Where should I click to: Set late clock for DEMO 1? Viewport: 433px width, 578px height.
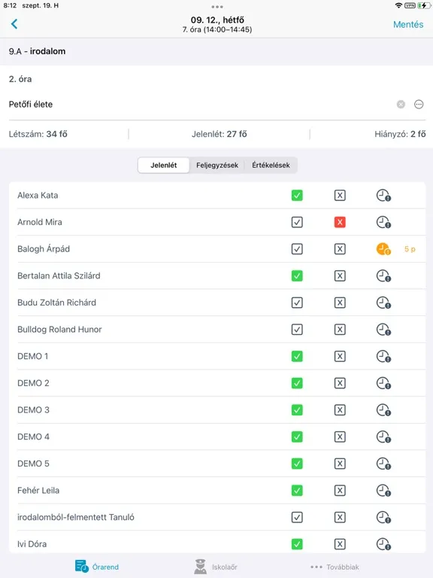pyautogui.click(x=383, y=357)
